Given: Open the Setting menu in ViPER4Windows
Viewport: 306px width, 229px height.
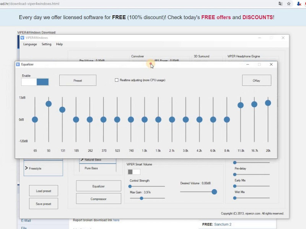Looking at the screenshot, I should [46, 44].
